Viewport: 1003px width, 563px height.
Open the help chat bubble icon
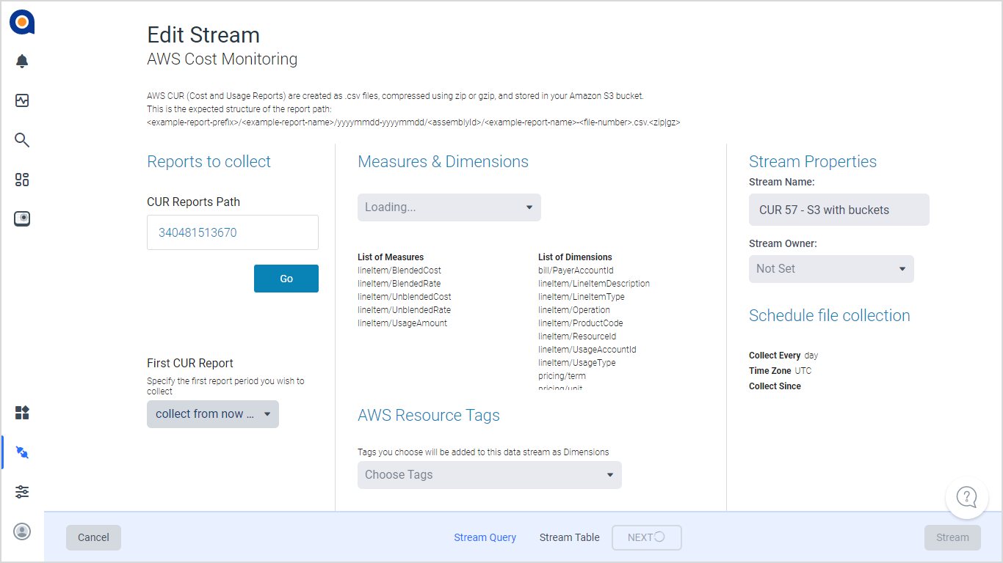(x=966, y=498)
